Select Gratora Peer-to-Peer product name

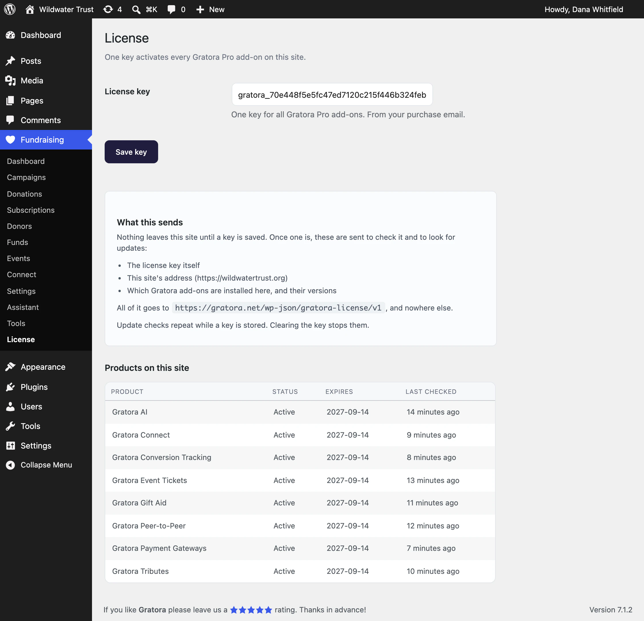coord(149,526)
